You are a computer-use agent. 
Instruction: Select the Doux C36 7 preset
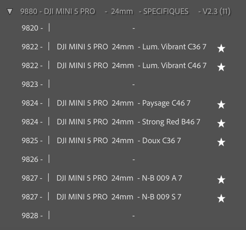118,141
